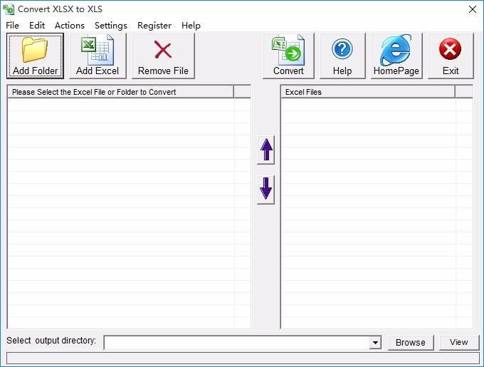484x367 pixels.
Task: Open the Register menu
Action: pos(154,26)
